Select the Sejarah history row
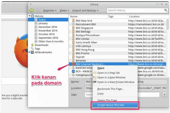170x113 pixels. click(x=118, y=57)
